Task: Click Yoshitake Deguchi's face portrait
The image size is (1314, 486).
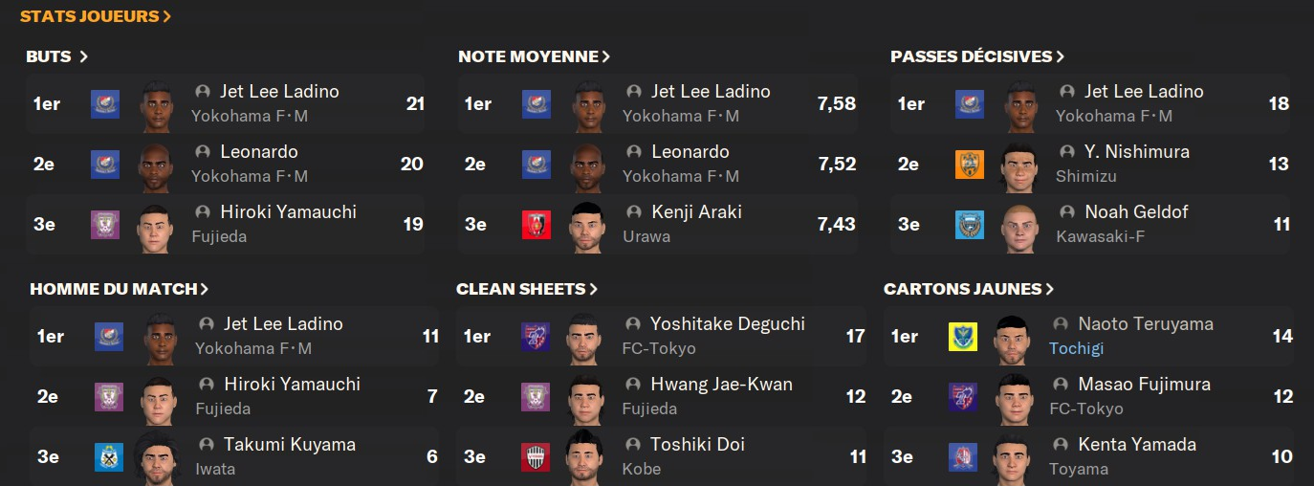Action: (x=583, y=336)
